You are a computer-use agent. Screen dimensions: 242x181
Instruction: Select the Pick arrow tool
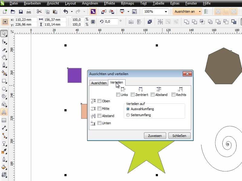click(4, 34)
